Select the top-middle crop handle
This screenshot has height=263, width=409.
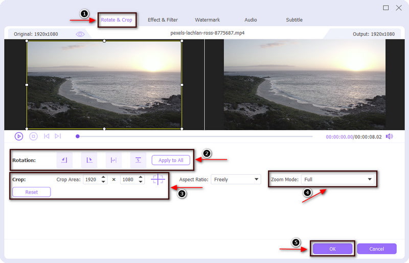[x=104, y=41]
